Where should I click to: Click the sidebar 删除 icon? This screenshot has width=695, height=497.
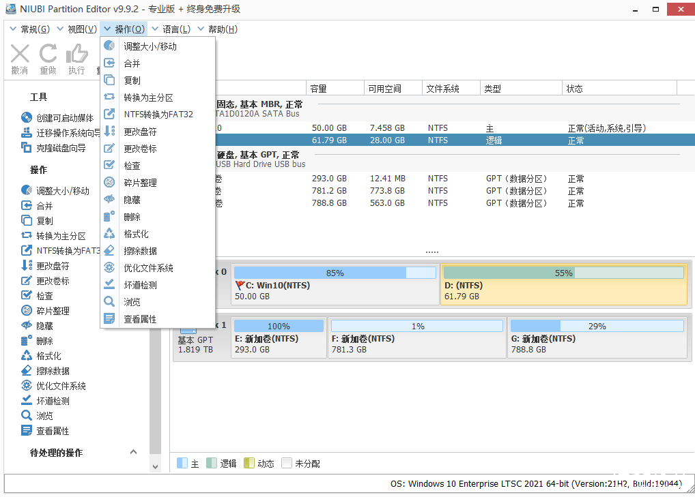click(x=27, y=340)
